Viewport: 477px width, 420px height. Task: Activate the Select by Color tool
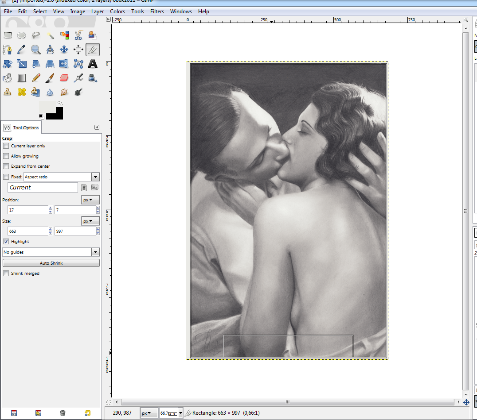click(x=64, y=35)
